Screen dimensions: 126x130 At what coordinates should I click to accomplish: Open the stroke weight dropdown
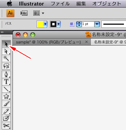(97, 24)
